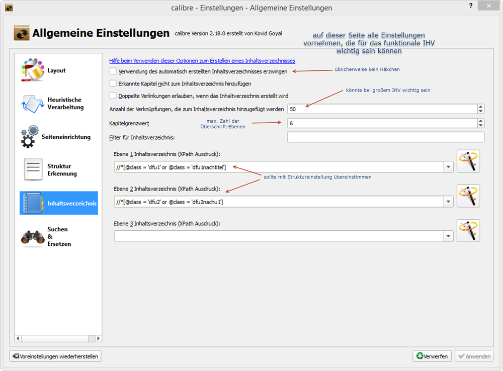Expand Ebene 3 XPath dropdown arrow
This screenshot has width=503, height=371.
(x=448, y=236)
